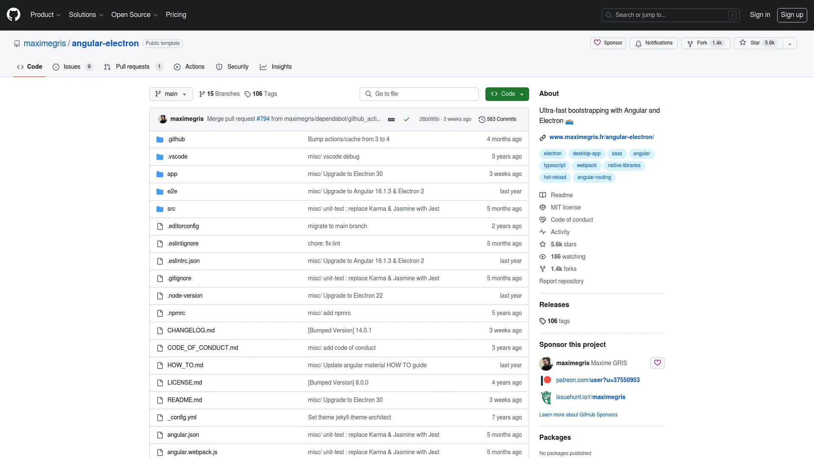The width and height of the screenshot is (814, 458).
Task: Click the file icon beside .npmrc
Action: pyautogui.click(x=160, y=313)
